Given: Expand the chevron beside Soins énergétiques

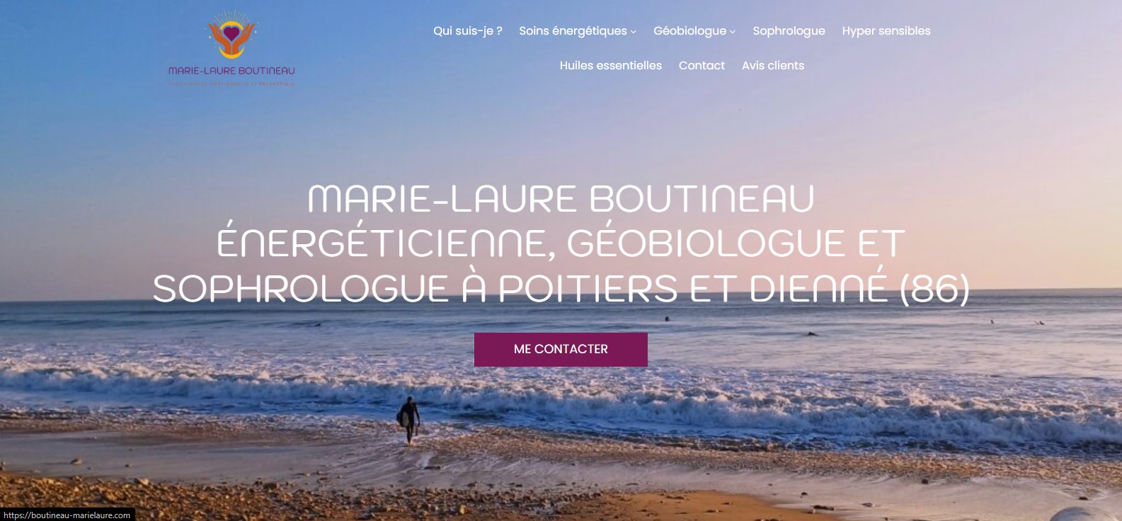Looking at the screenshot, I should click(634, 32).
